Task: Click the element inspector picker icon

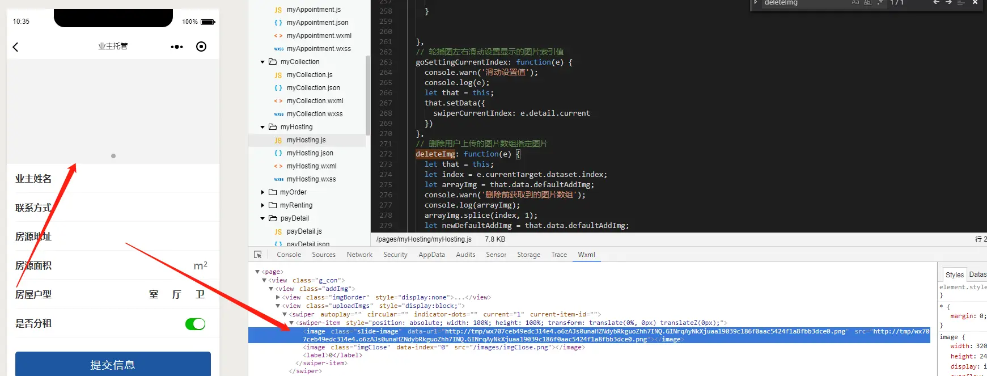Action: pyautogui.click(x=258, y=255)
